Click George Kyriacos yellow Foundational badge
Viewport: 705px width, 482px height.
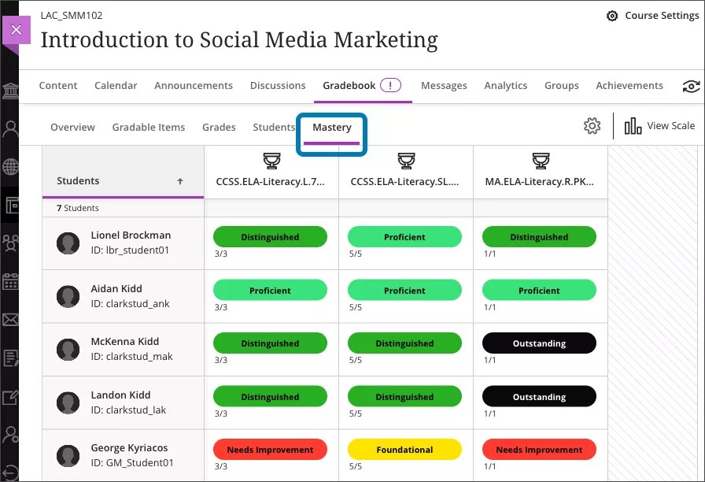click(404, 450)
